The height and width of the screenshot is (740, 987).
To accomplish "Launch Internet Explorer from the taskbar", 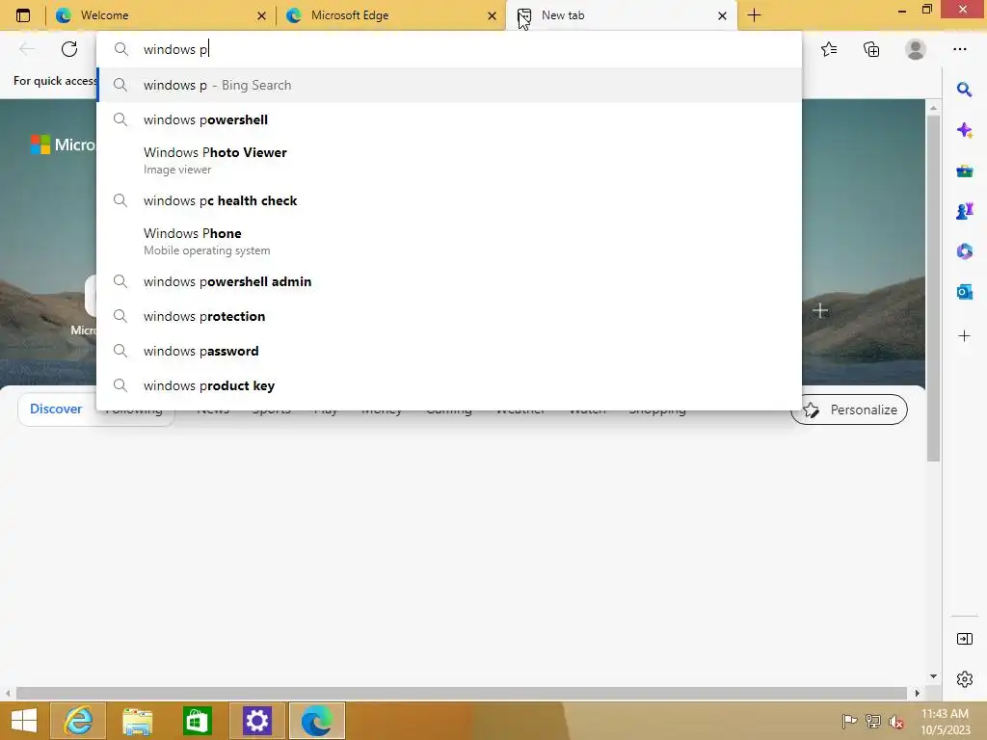I will 78,721.
